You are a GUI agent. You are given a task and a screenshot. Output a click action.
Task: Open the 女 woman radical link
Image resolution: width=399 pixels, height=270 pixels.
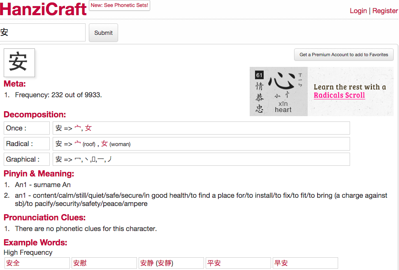104,144
